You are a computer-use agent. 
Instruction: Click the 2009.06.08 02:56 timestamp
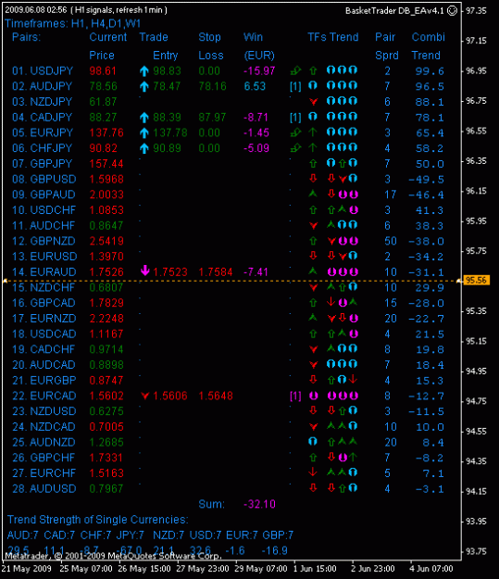coord(36,10)
